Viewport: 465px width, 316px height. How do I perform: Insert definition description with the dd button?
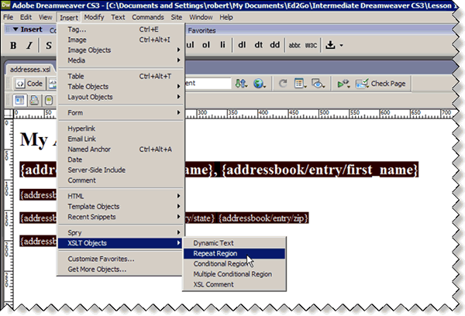(x=275, y=45)
